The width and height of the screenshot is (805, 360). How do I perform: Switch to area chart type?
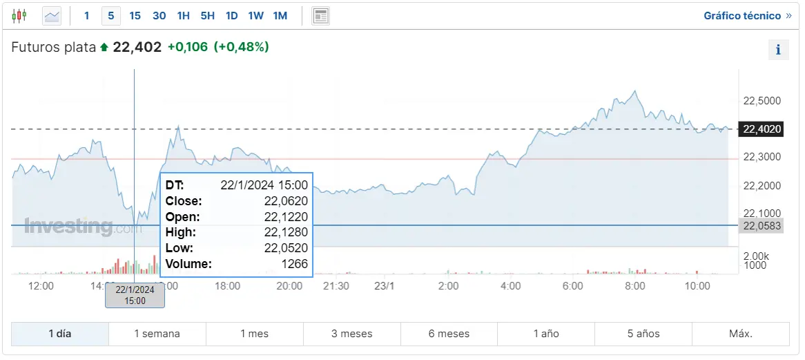52,15
